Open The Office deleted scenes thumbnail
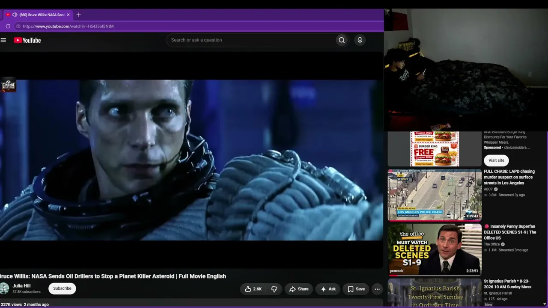The width and height of the screenshot is (548, 308). [435, 250]
